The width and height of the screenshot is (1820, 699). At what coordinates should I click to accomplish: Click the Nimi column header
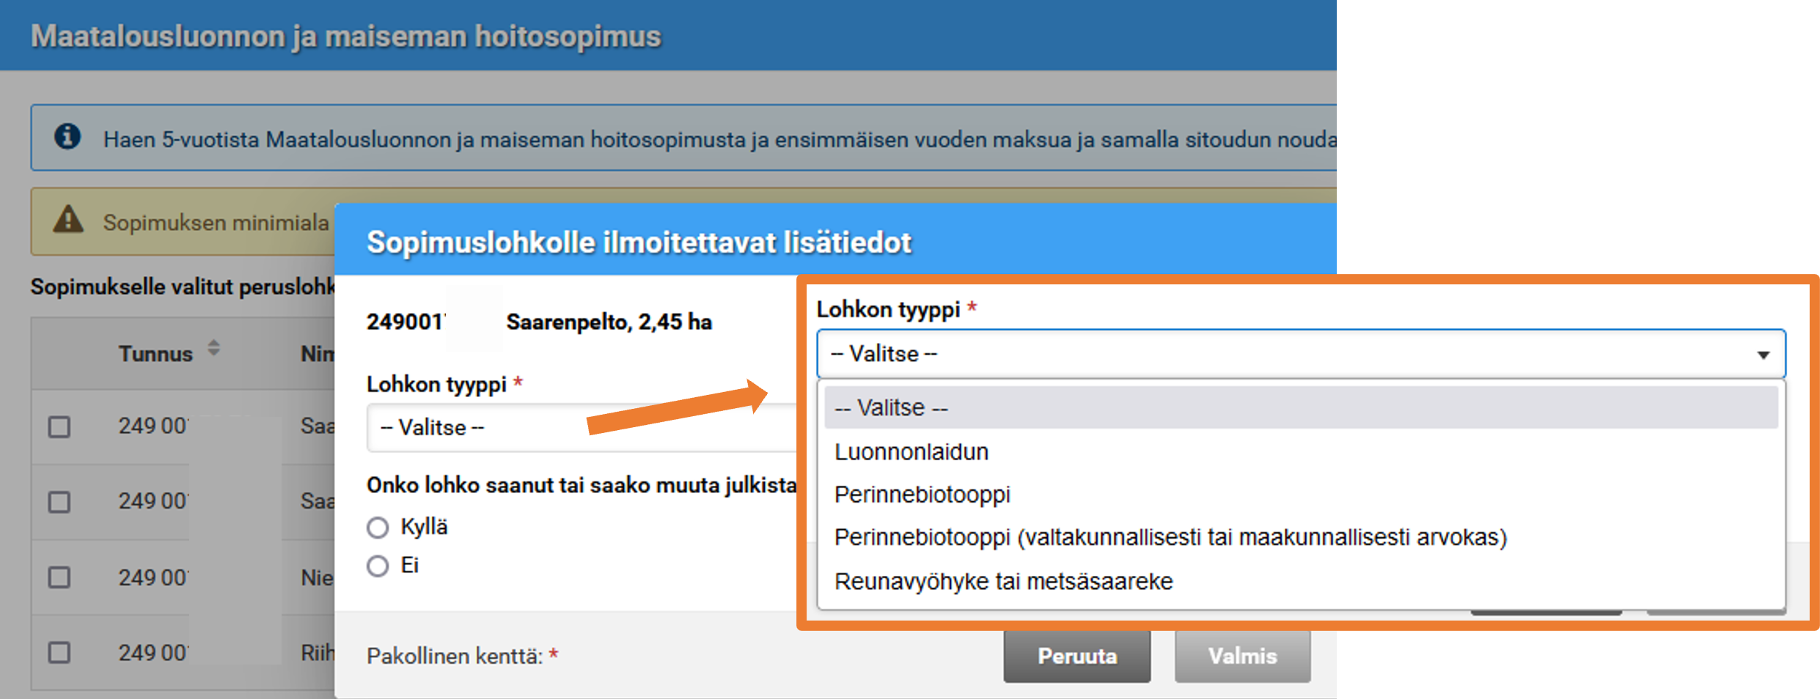pos(317,353)
